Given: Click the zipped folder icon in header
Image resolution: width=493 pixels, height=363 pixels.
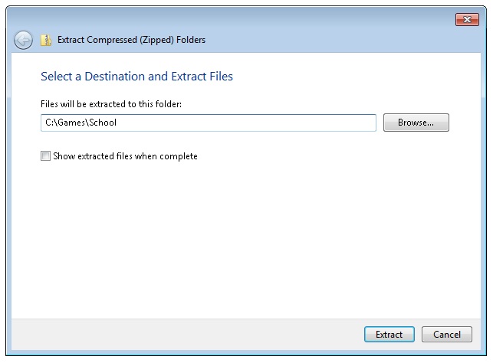Looking at the screenshot, I should (x=46, y=40).
